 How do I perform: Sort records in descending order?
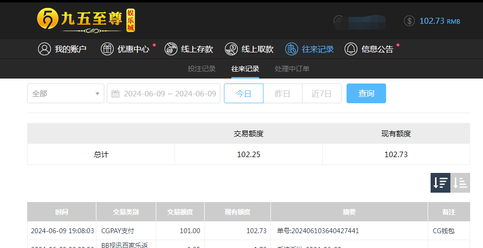point(440,183)
